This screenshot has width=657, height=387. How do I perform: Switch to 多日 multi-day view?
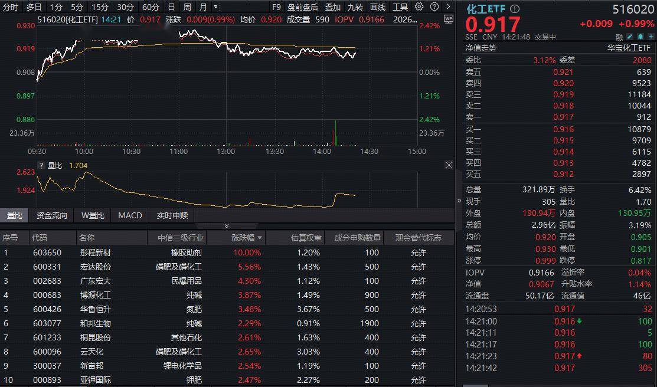click(x=34, y=7)
